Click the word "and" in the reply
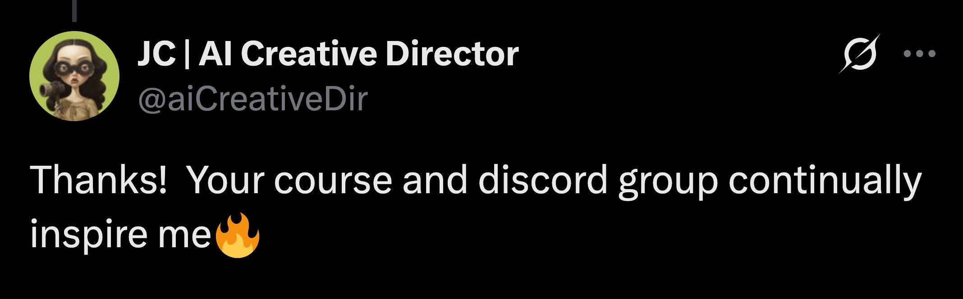 coord(434,180)
